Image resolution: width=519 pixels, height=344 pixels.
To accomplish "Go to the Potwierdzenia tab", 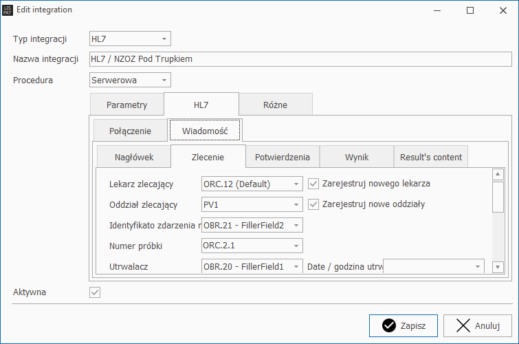I will pyautogui.click(x=283, y=157).
